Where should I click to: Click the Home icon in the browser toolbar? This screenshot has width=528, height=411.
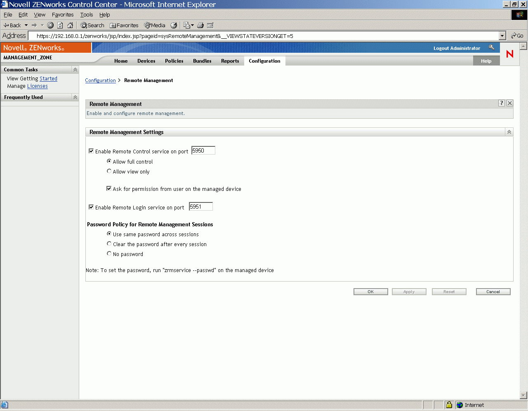click(70, 25)
